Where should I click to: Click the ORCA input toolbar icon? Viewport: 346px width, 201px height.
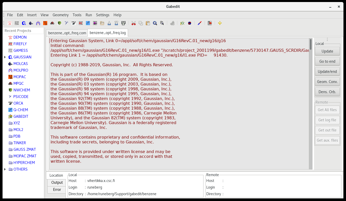tap(74, 23)
